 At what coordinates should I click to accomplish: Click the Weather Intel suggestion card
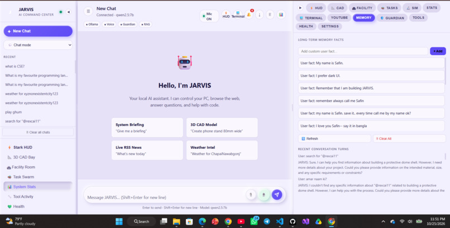(x=222, y=150)
